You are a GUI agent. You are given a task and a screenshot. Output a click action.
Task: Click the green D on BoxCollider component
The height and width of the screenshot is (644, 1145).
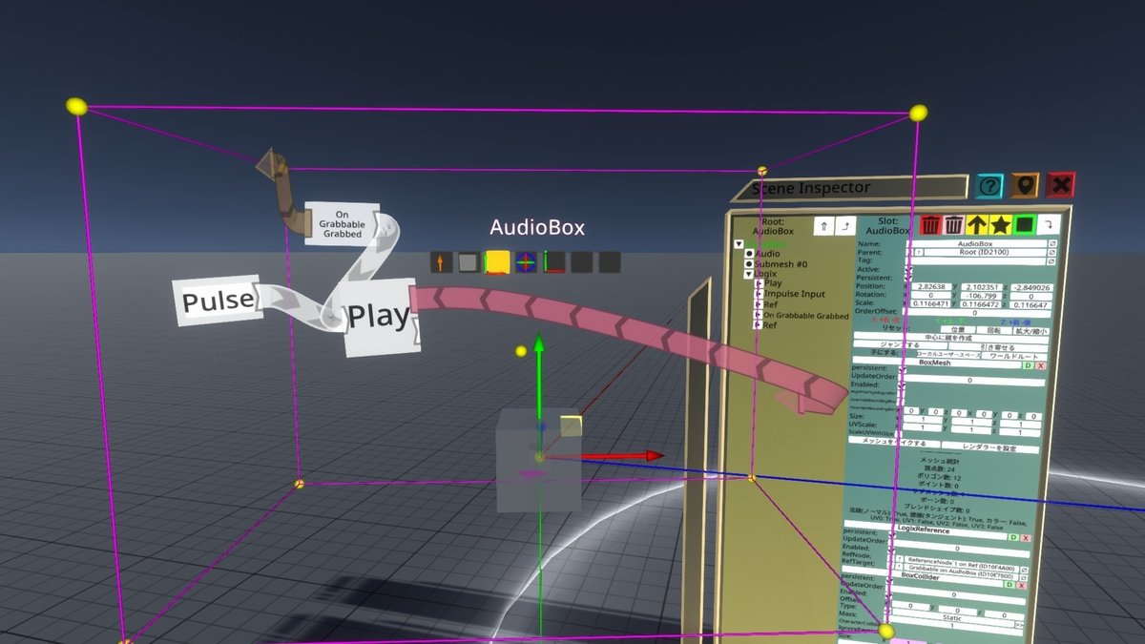coord(1009,585)
